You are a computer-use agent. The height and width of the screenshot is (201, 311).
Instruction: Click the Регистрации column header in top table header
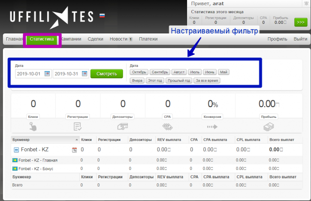pyautogui.click(x=109, y=140)
